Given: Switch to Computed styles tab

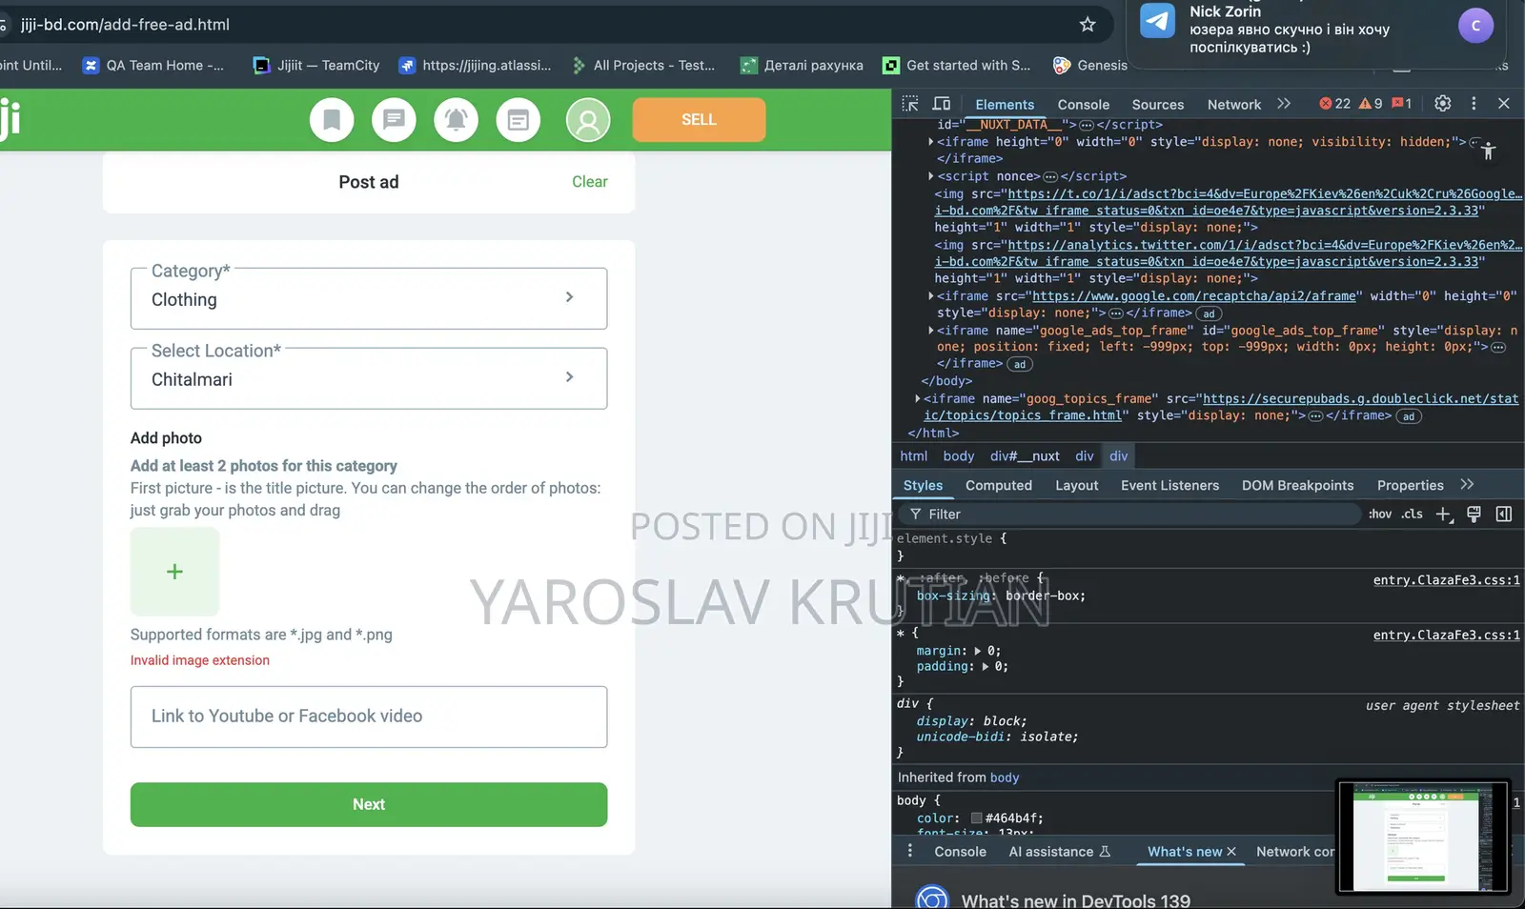Looking at the screenshot, I should (x=998, y=485).
